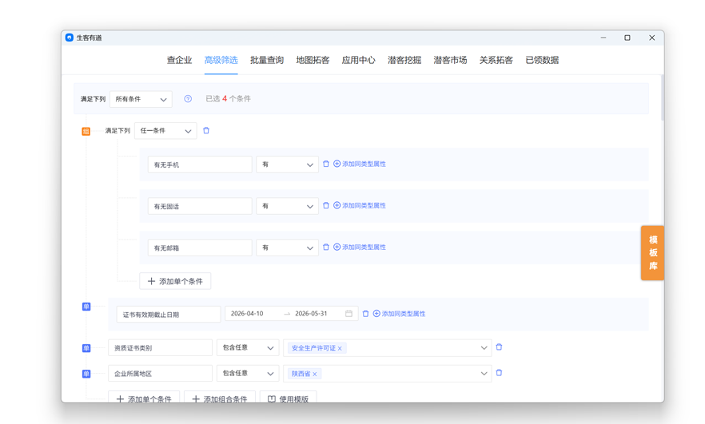Remove the 安全生产许可证 tag
The width and height of the screenshot is (705, 424).
coord(340,348)
